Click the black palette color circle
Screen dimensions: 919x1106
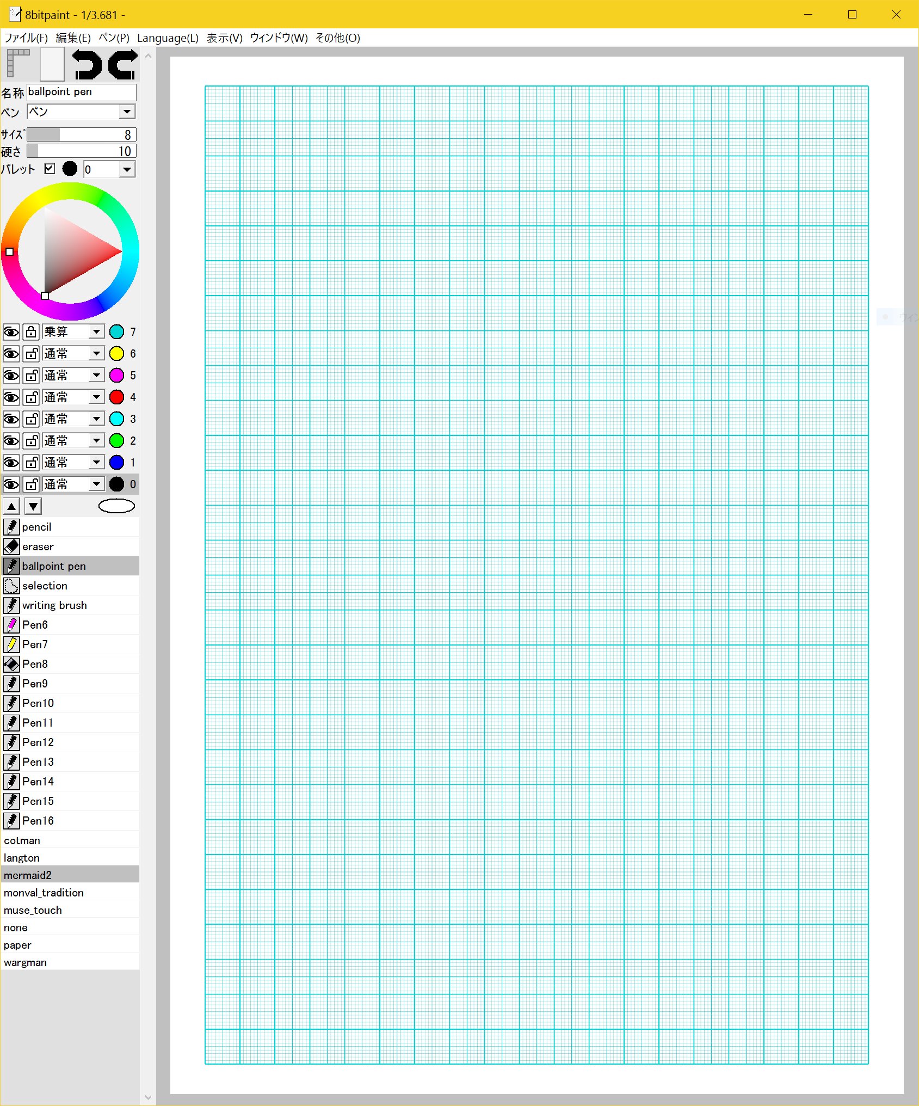pos(70,169)
